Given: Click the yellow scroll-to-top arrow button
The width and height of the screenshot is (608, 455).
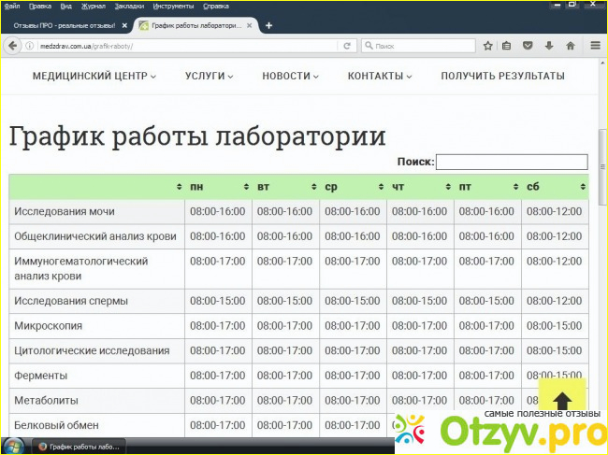Looking at the screenshot, I should 562,401.
